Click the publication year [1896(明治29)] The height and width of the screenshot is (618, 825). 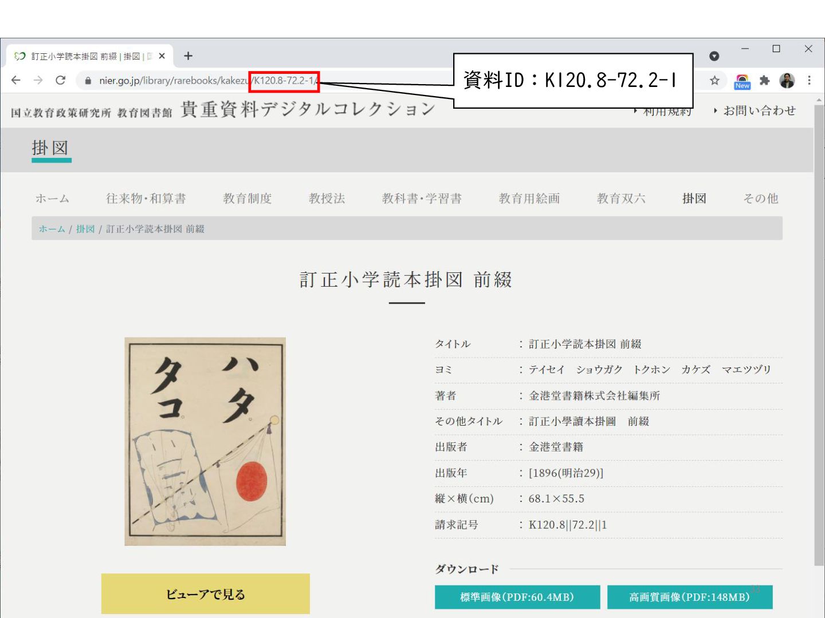click(x=566, y=473)
